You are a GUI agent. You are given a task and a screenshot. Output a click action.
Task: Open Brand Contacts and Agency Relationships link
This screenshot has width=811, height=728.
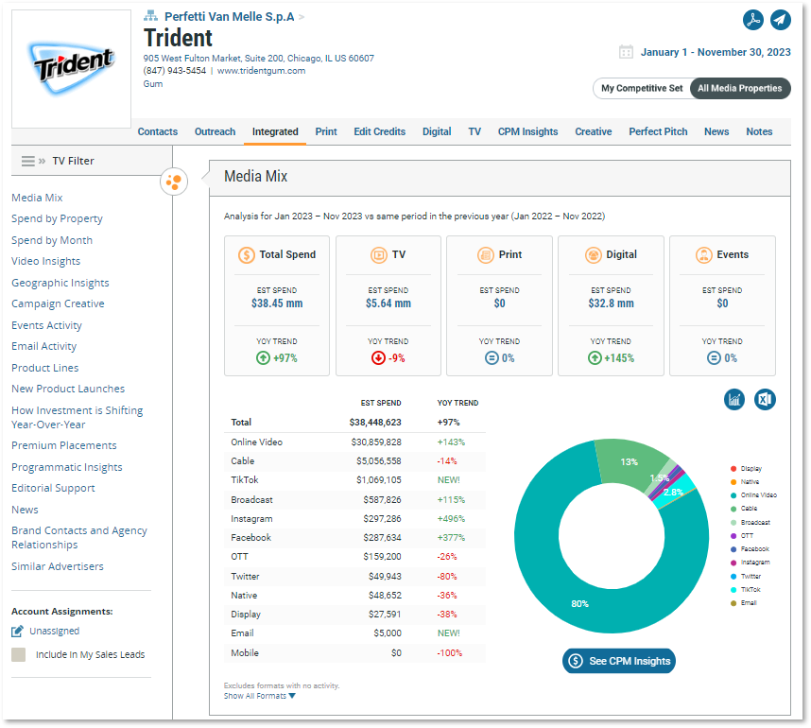79,538
